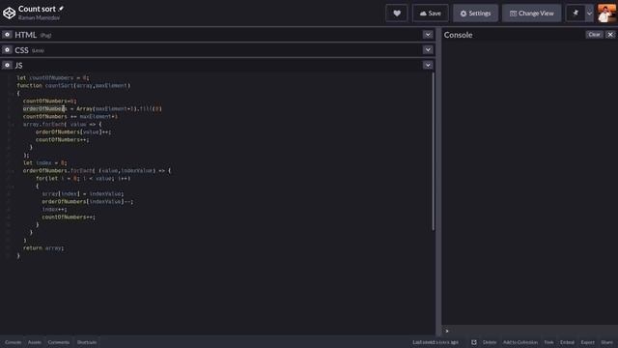618x348 pixels.
Task: Click the HTML panel title
Action: click(26, 35)
